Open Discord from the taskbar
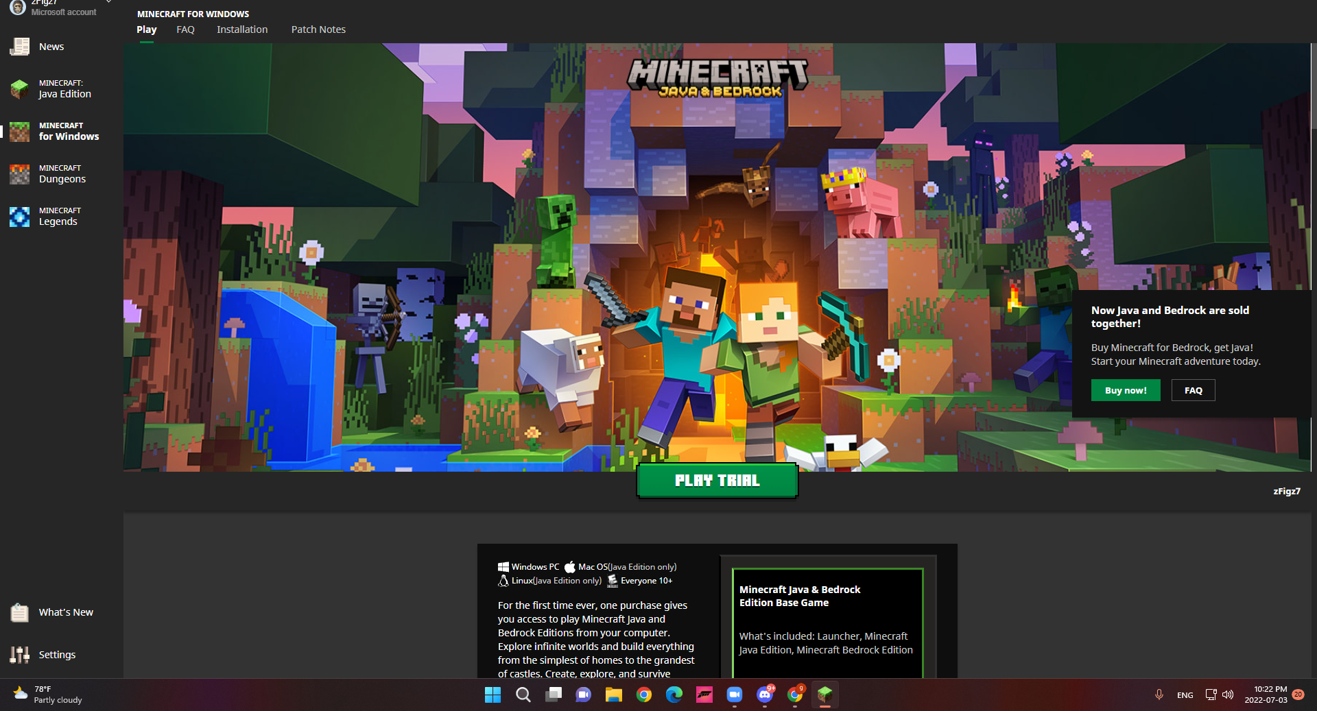The image size is (1317, 711). click(764, 695)
